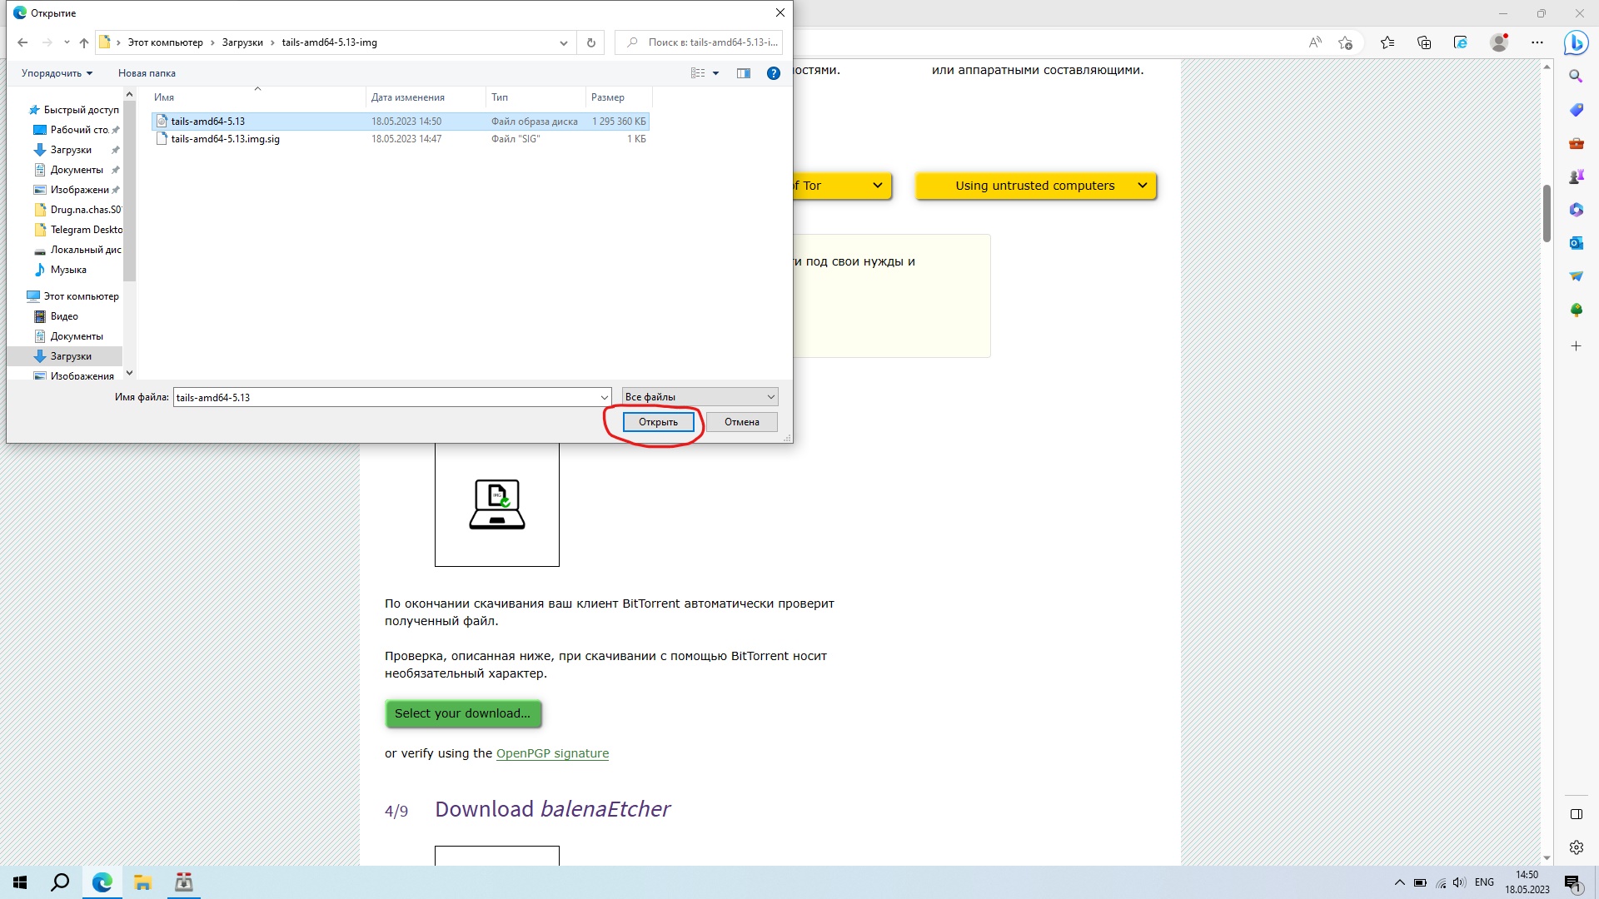Expand the file name history dropdown
1599x899 pixels.
pyautogui.click(x=605, y=397)
